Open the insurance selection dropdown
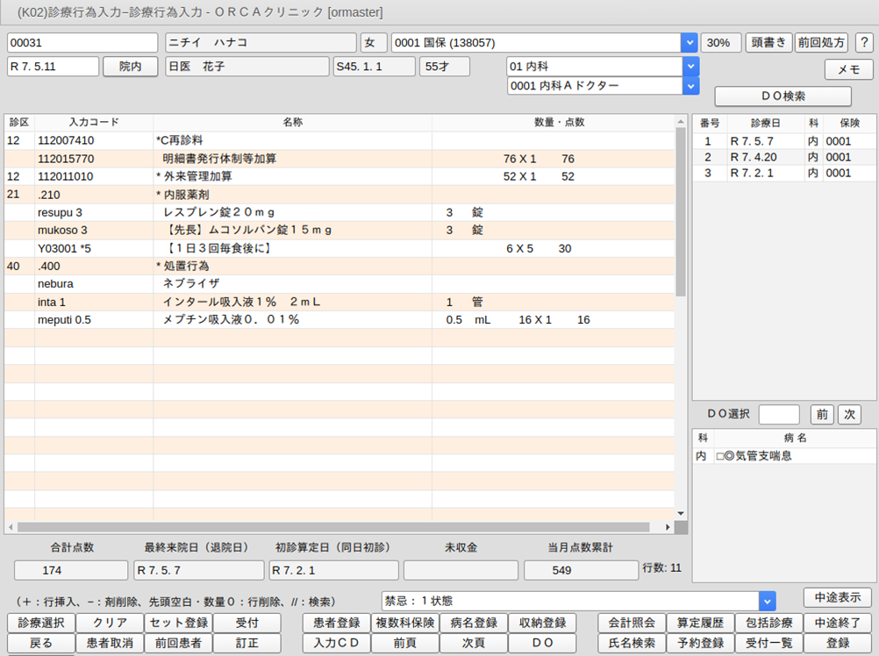Screen dimensions: 879x656 (690, 43)
